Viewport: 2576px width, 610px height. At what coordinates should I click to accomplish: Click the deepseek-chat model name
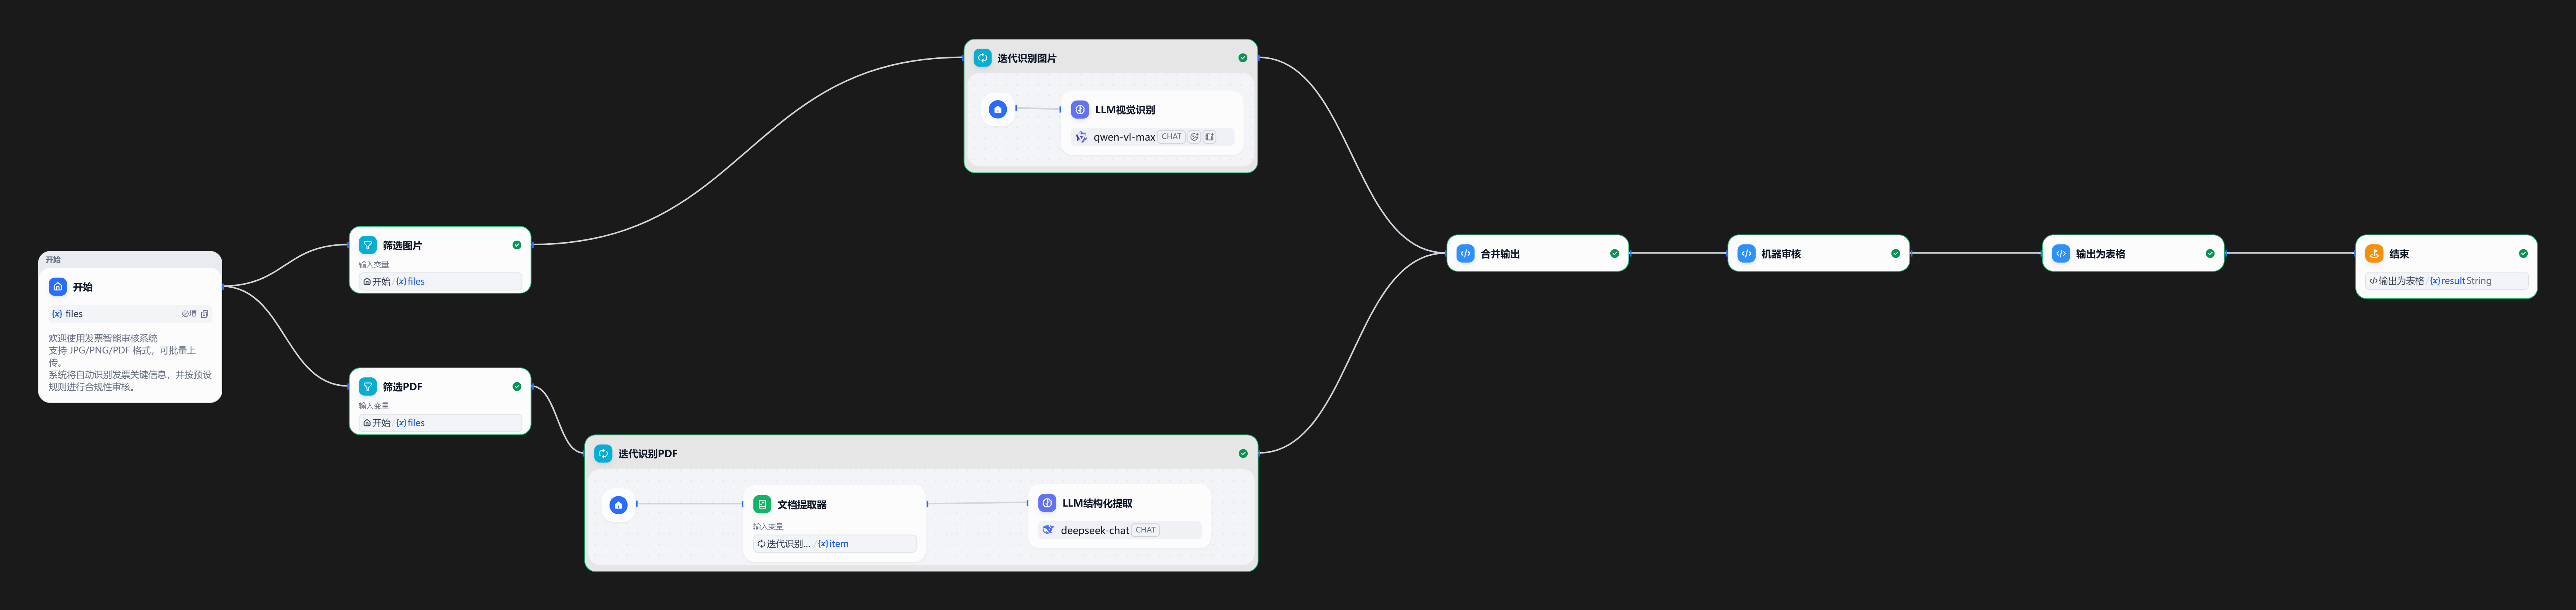coord(1095,531)
